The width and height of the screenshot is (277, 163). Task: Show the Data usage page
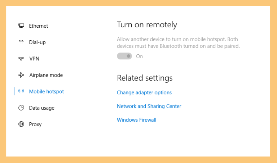(x=42, y=108)
